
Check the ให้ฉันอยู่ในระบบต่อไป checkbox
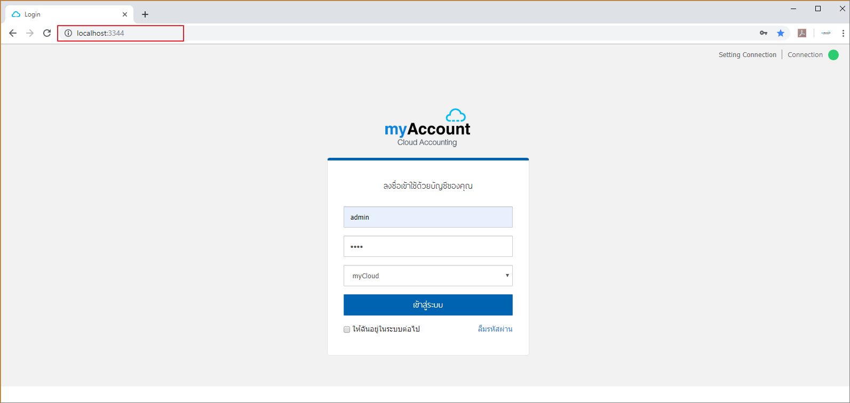point(347,329)
